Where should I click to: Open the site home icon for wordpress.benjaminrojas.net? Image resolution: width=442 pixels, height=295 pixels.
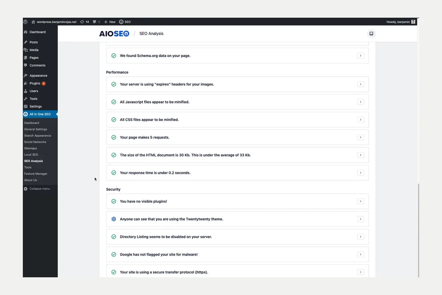click(33, 22)
